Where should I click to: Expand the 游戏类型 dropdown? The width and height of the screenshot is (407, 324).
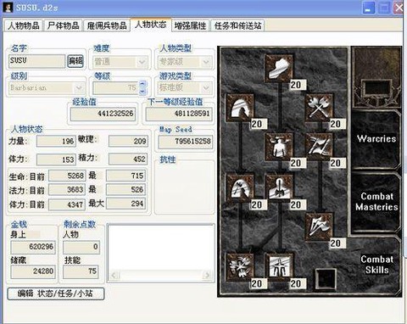click(x=206, y=88)
